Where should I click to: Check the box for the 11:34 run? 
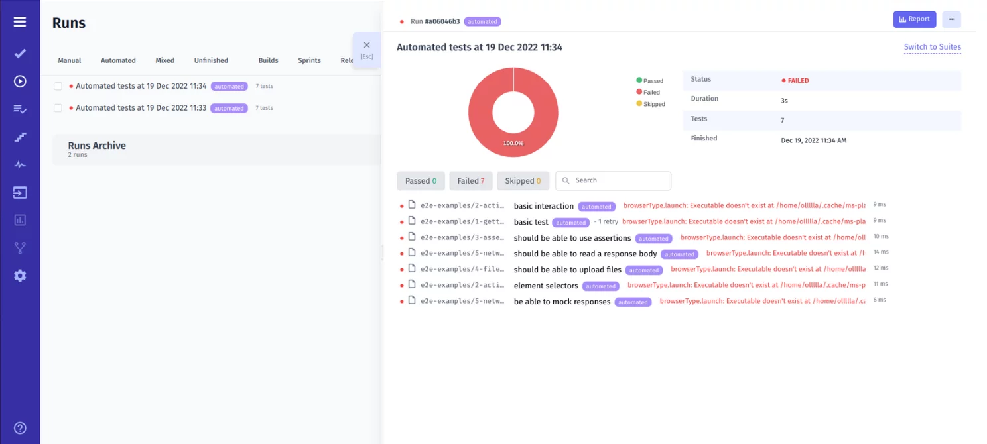click(x=58, y=87)
